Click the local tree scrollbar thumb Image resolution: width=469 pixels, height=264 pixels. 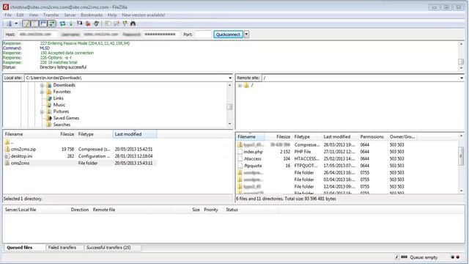(229, 106)
